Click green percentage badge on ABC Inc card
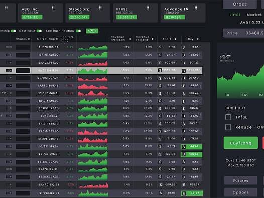Screen dimensions: 264x198 32,17
